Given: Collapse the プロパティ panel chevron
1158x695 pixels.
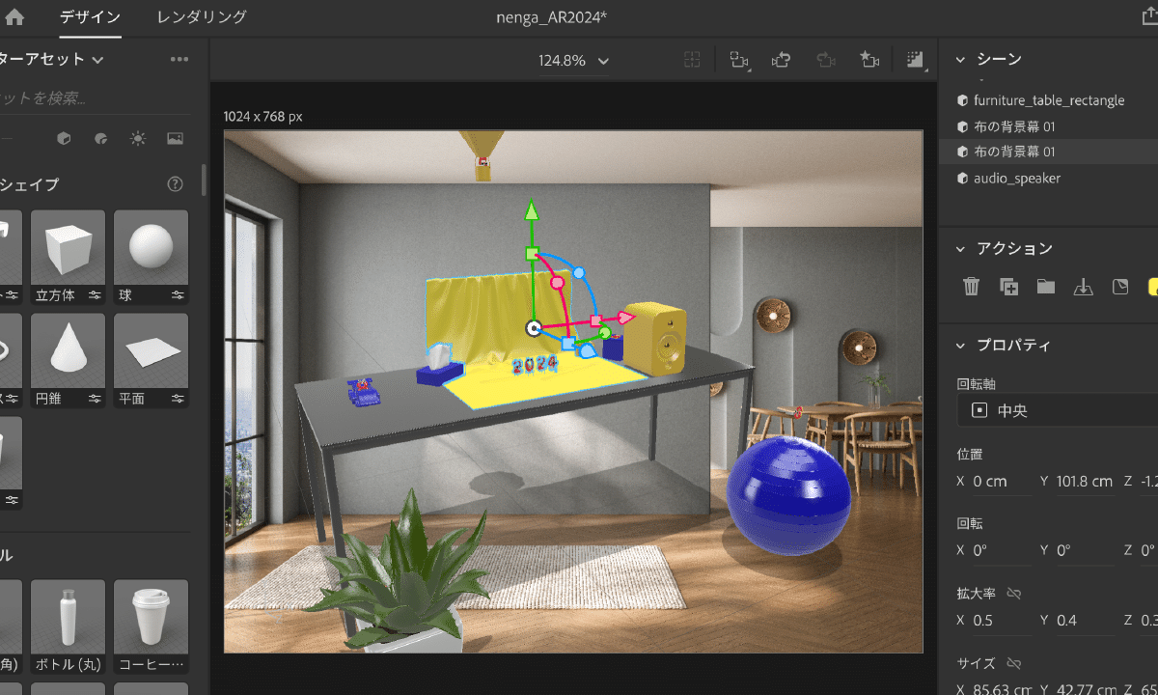Looking at the screenshot, I should click(x=960, y=346).
